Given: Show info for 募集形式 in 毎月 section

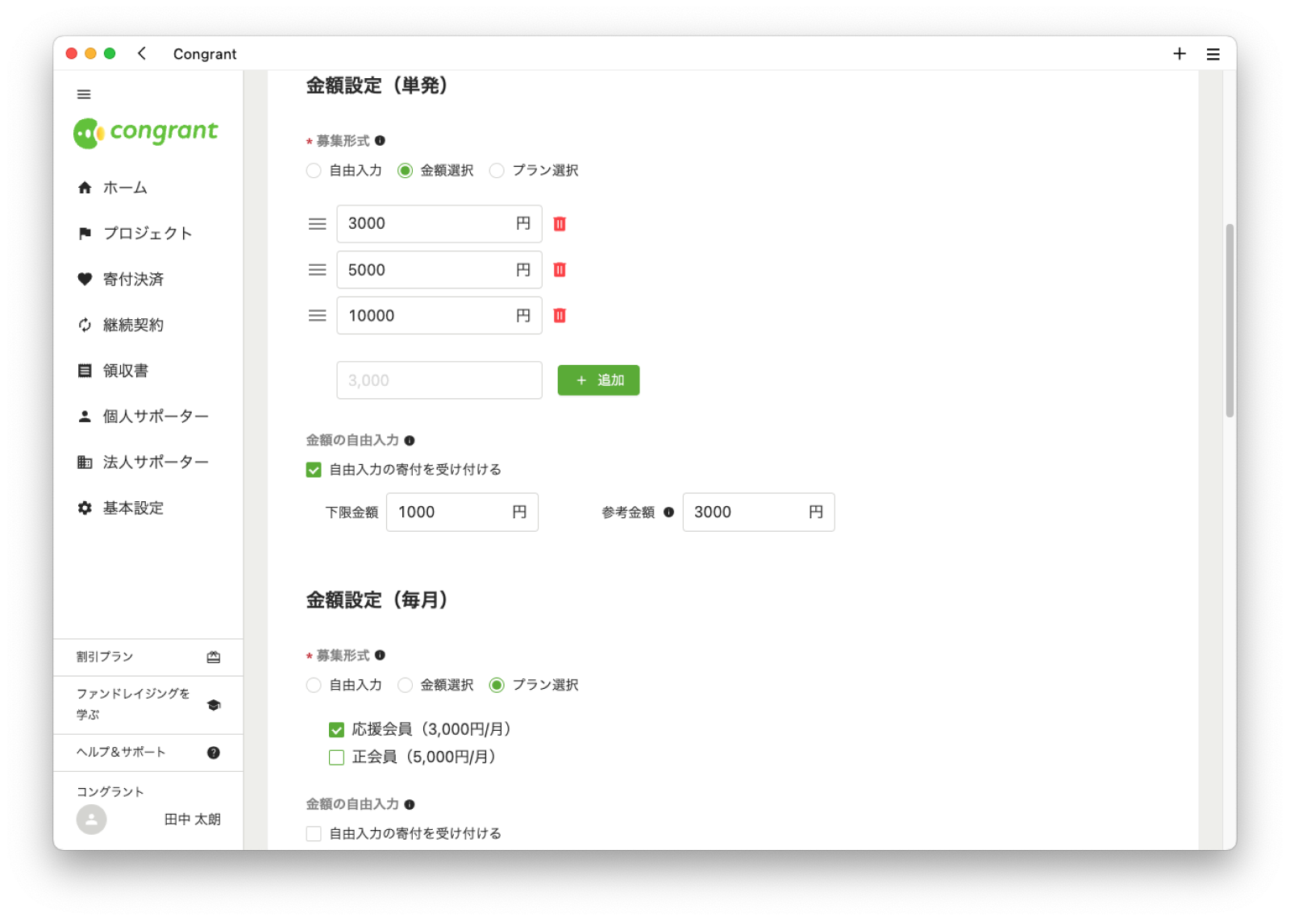Looking at the screenshot, I should (380, 655).
